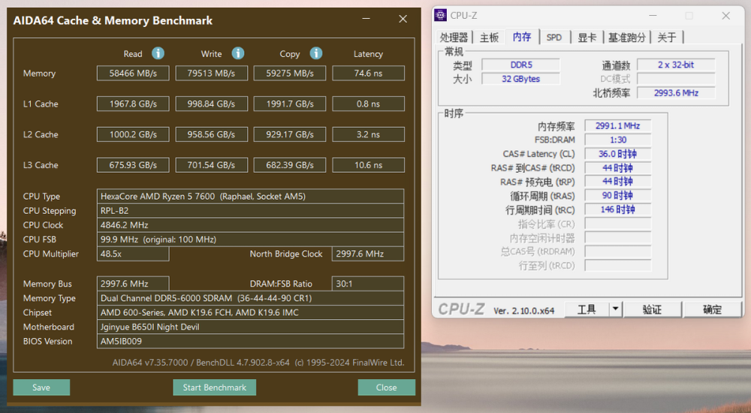
Task: Click the 北桥频率 value 2993.6 MHz
Action: click(x=676, y=93)
